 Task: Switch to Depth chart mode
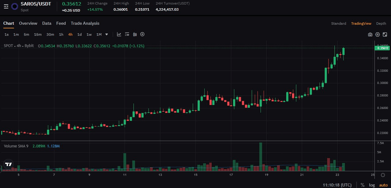point(381,23)
